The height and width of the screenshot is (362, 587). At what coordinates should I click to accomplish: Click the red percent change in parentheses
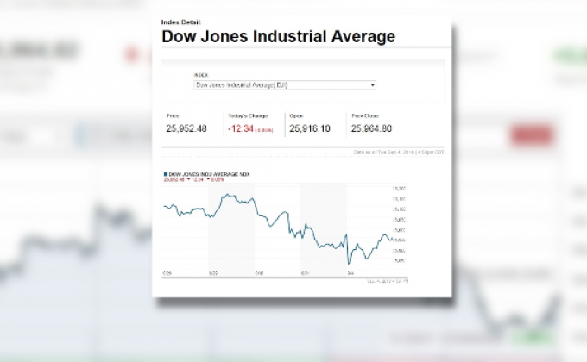pos(263,130)
